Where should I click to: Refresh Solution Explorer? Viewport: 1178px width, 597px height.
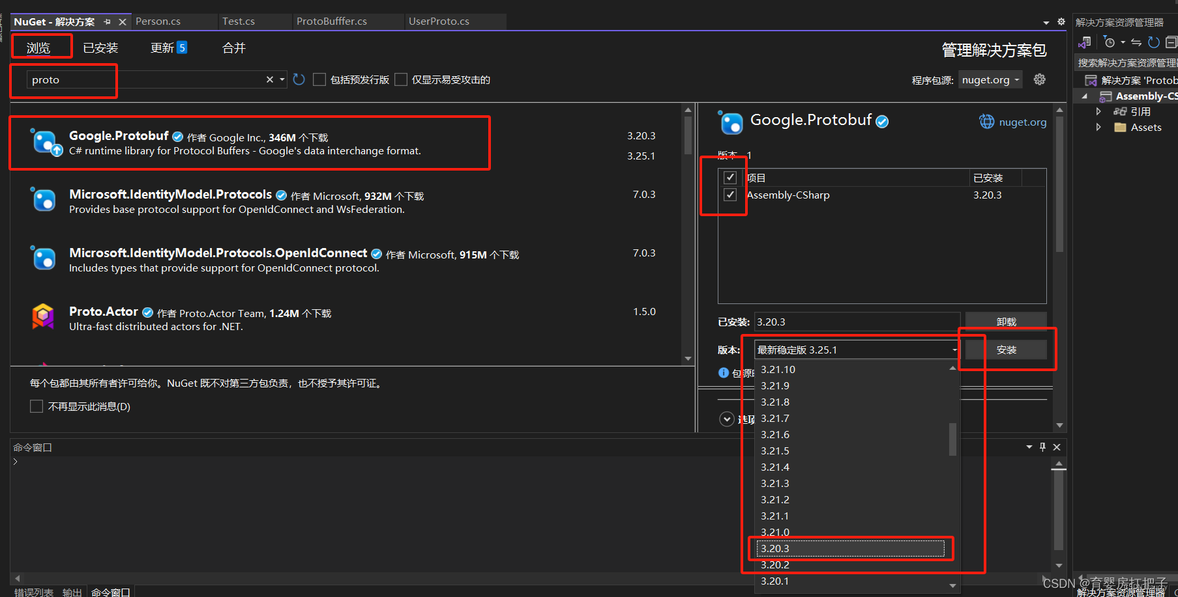[x=1154, y=42]
